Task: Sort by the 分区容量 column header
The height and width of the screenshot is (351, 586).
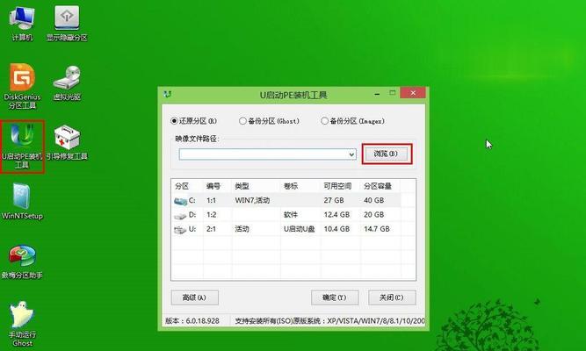Action: 378,186
